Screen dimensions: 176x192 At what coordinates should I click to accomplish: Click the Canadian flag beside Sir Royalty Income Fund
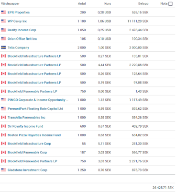[x=3, y=126]
